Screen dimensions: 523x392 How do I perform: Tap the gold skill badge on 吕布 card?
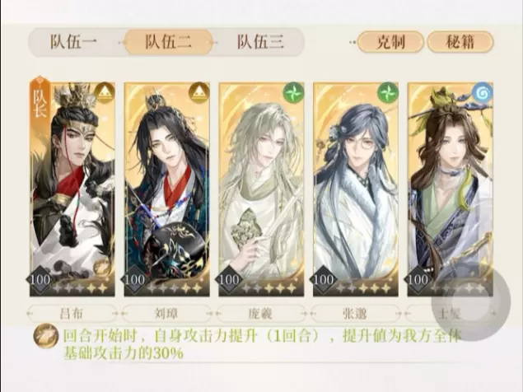[x=102, y=268]
